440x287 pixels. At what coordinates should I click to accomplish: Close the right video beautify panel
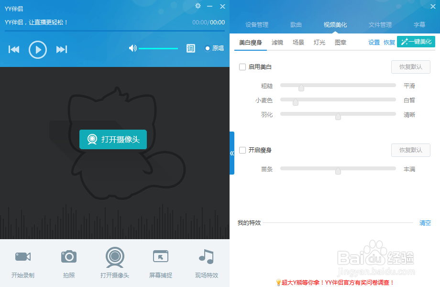[x=433, y=6]
